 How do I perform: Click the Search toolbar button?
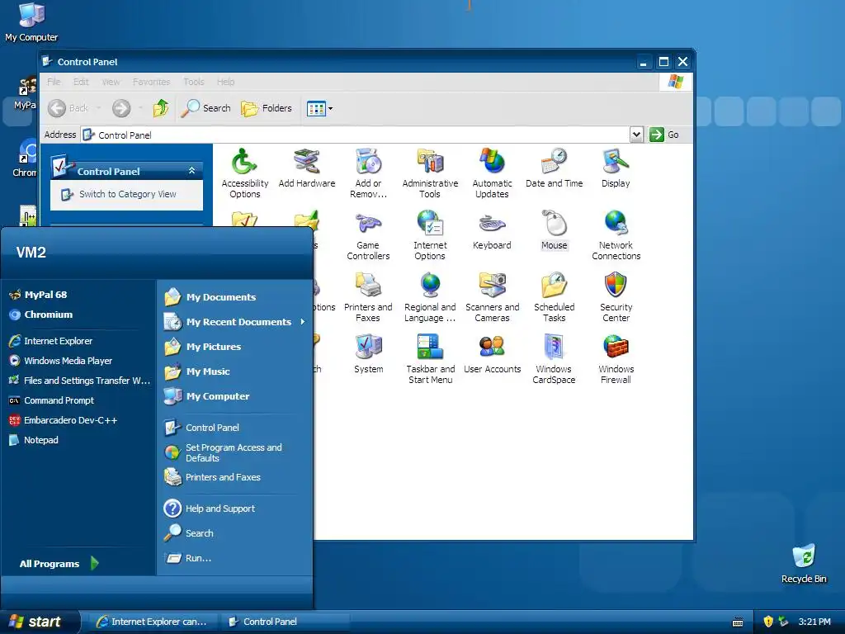tap(205, 108)
